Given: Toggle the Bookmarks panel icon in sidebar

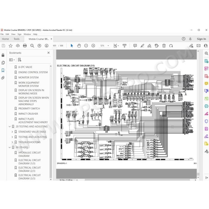Looking at the screenshot, I should (x=3, y=70).
